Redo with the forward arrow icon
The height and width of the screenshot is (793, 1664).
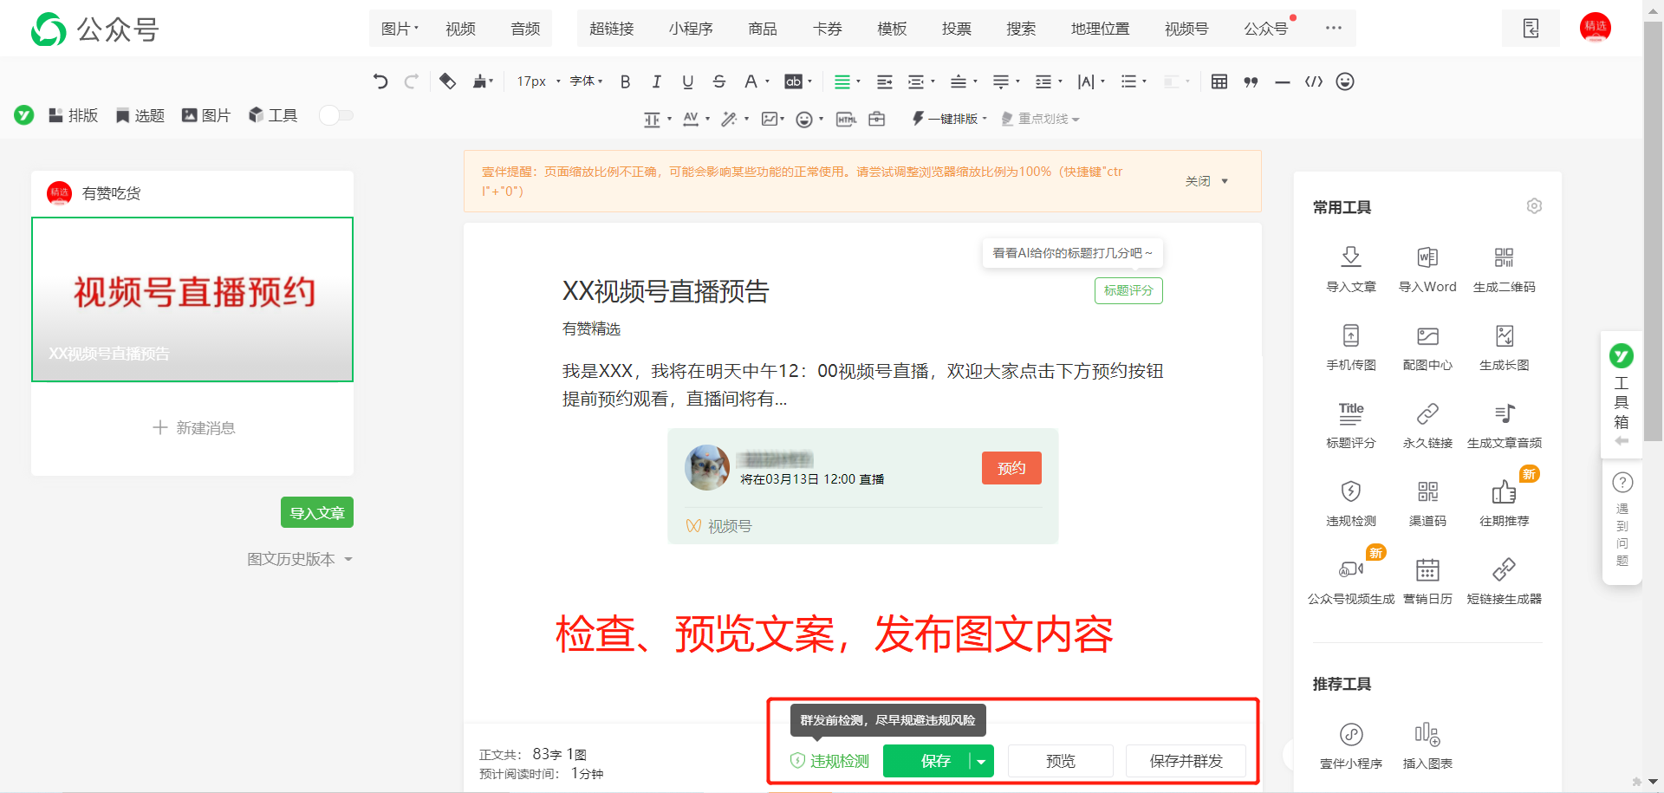tap(411, 81)
